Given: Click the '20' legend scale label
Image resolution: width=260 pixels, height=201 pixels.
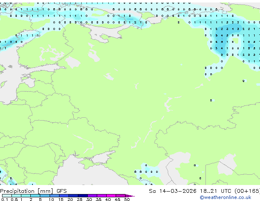Looking at the screenshot, I should [x=70, y=199].
